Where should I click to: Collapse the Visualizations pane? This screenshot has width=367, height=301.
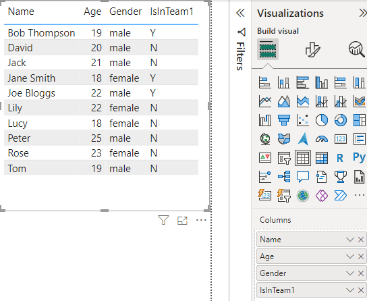pos(363,13)
